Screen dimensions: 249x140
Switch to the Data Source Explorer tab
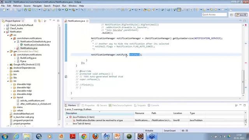(x=120, y=105)
